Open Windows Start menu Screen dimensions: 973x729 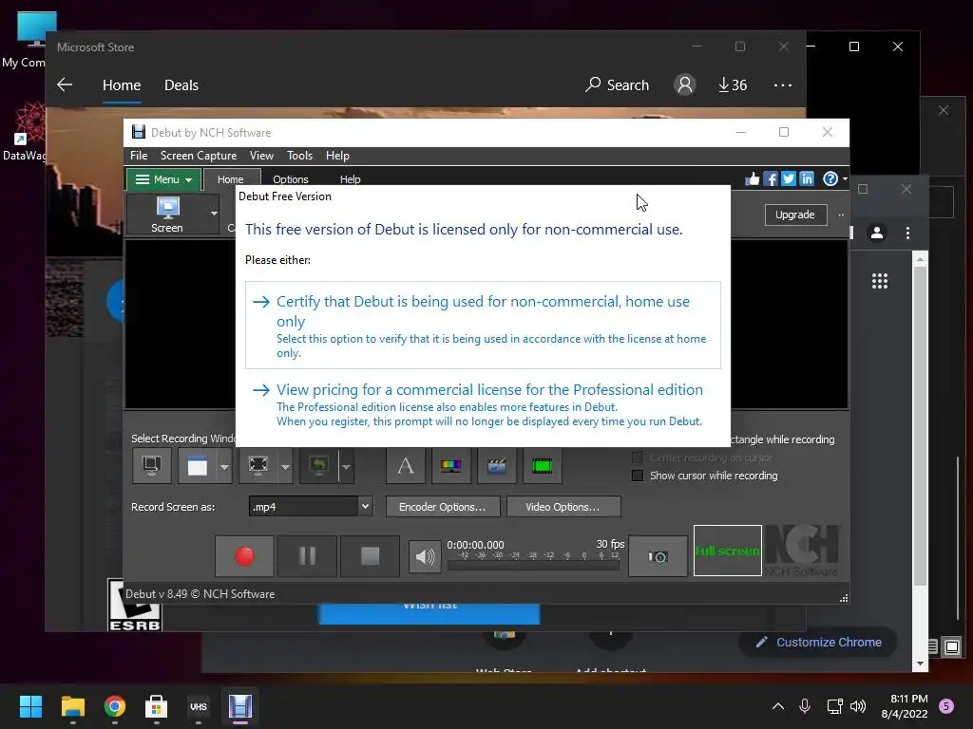point(30,706)
